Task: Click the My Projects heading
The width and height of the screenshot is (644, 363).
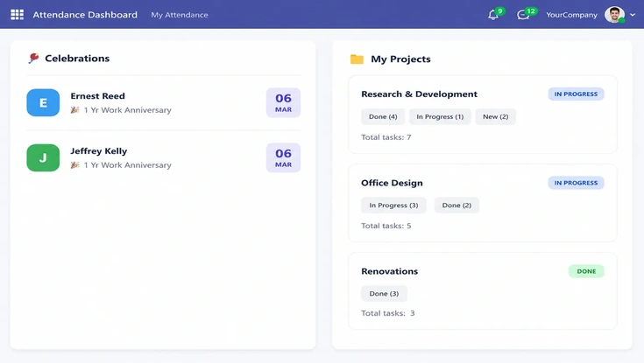Action: coord(401,59)
